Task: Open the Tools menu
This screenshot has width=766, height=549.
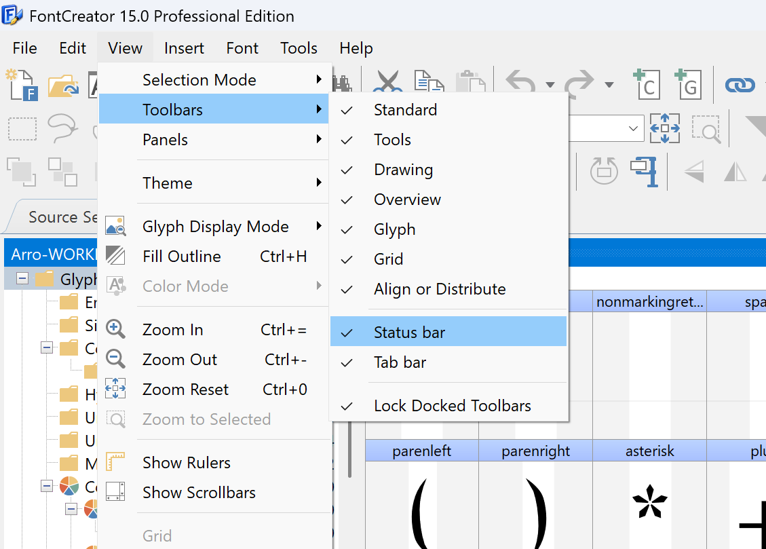Action: 299,48
